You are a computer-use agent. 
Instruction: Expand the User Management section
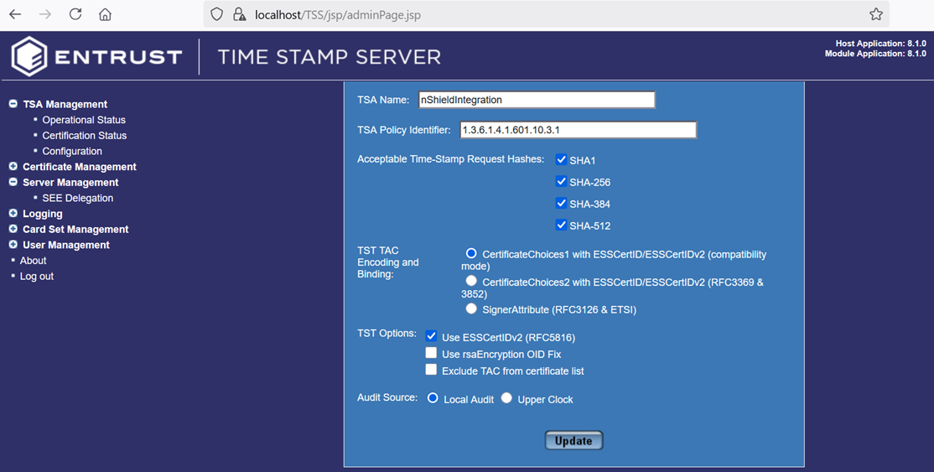[x=13, y=244]
